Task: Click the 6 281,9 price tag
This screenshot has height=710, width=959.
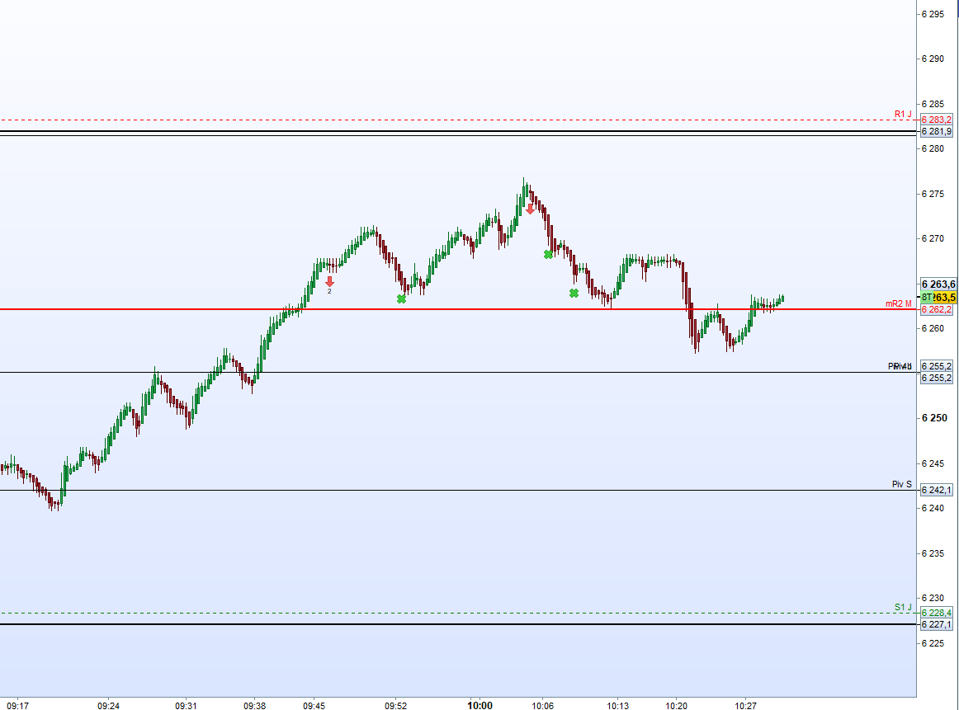Action: (937, 131)
